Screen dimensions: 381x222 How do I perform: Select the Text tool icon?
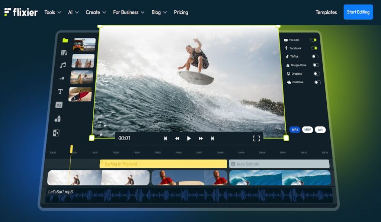click(x=60, y=91)
